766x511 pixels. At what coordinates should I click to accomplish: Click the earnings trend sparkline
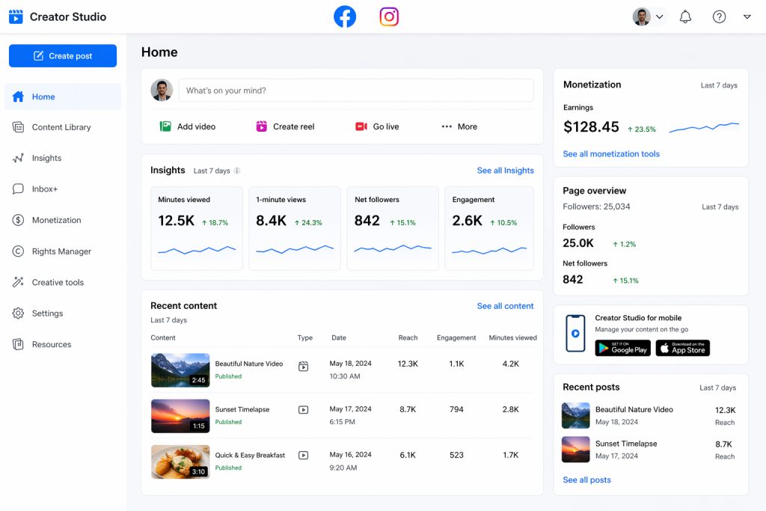pyautogui.click(x=704, y=127)
